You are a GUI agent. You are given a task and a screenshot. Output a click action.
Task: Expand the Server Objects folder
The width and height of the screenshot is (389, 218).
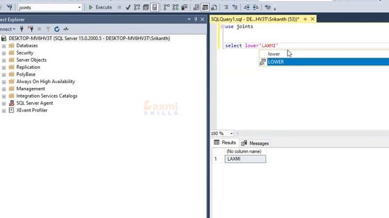coord(4,61)
